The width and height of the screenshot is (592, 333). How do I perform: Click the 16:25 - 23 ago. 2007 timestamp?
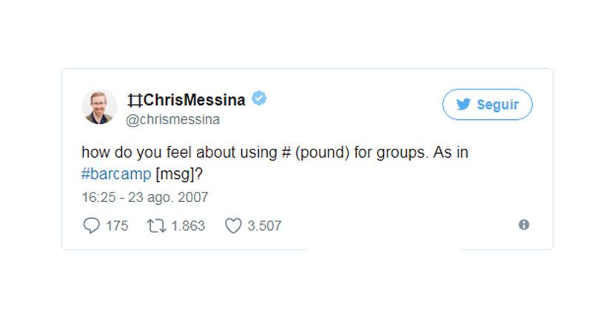pos(145,198)
